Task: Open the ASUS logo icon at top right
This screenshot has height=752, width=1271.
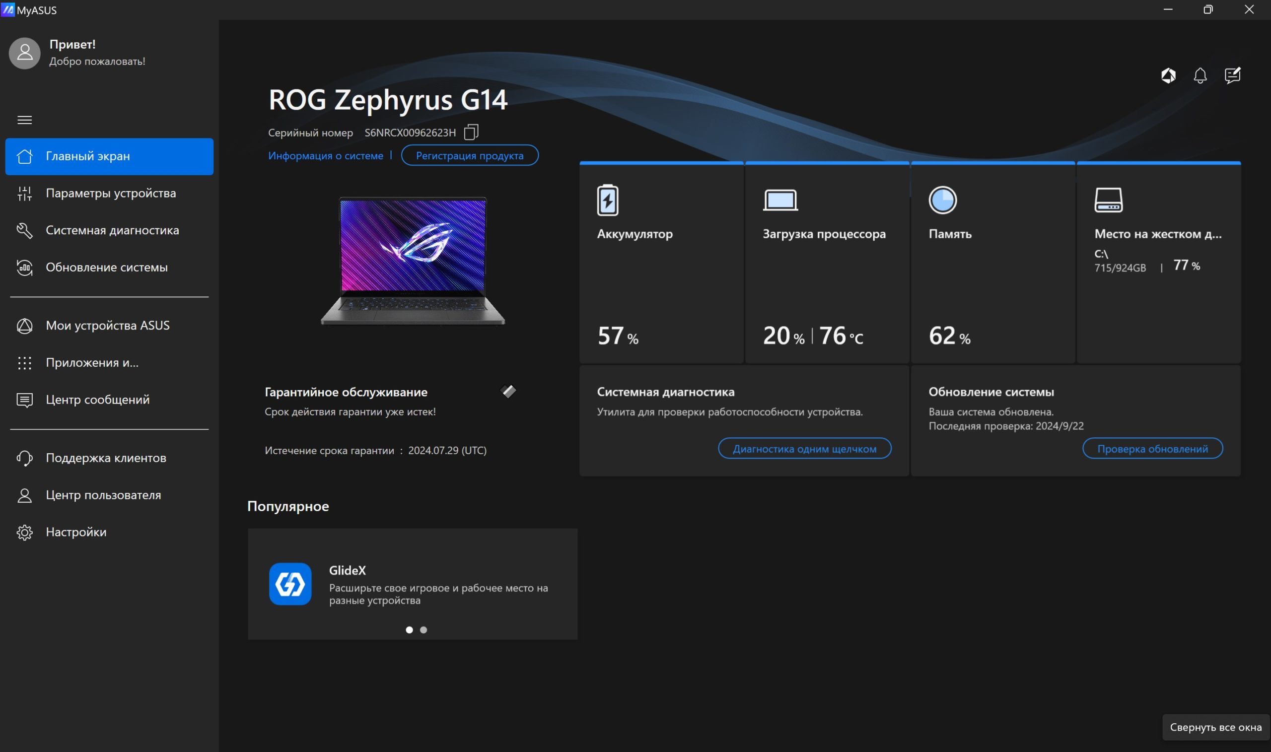Action: pos(1168,75)
